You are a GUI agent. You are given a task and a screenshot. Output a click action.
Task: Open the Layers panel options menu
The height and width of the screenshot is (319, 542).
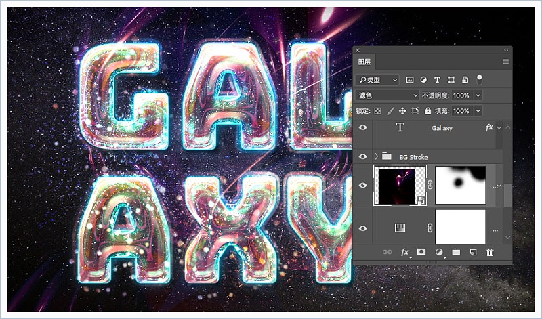click(x=505, y=62)
